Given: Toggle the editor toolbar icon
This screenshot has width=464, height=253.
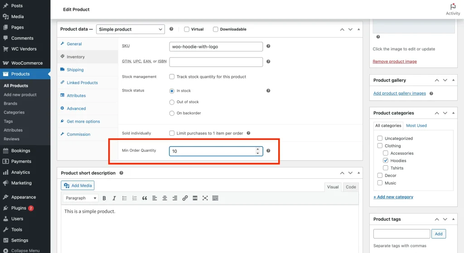Looking at the screenshot, I should click(215, 198).
